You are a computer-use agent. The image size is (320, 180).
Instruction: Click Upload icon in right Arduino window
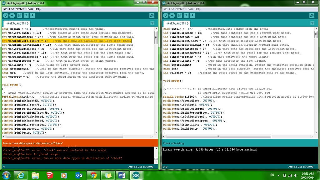172,16
